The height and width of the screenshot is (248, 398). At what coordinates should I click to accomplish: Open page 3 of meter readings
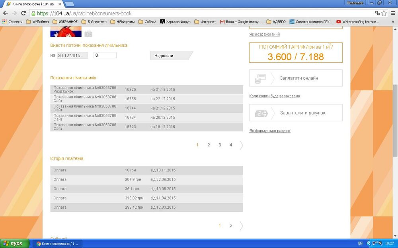tap(220, 145)
